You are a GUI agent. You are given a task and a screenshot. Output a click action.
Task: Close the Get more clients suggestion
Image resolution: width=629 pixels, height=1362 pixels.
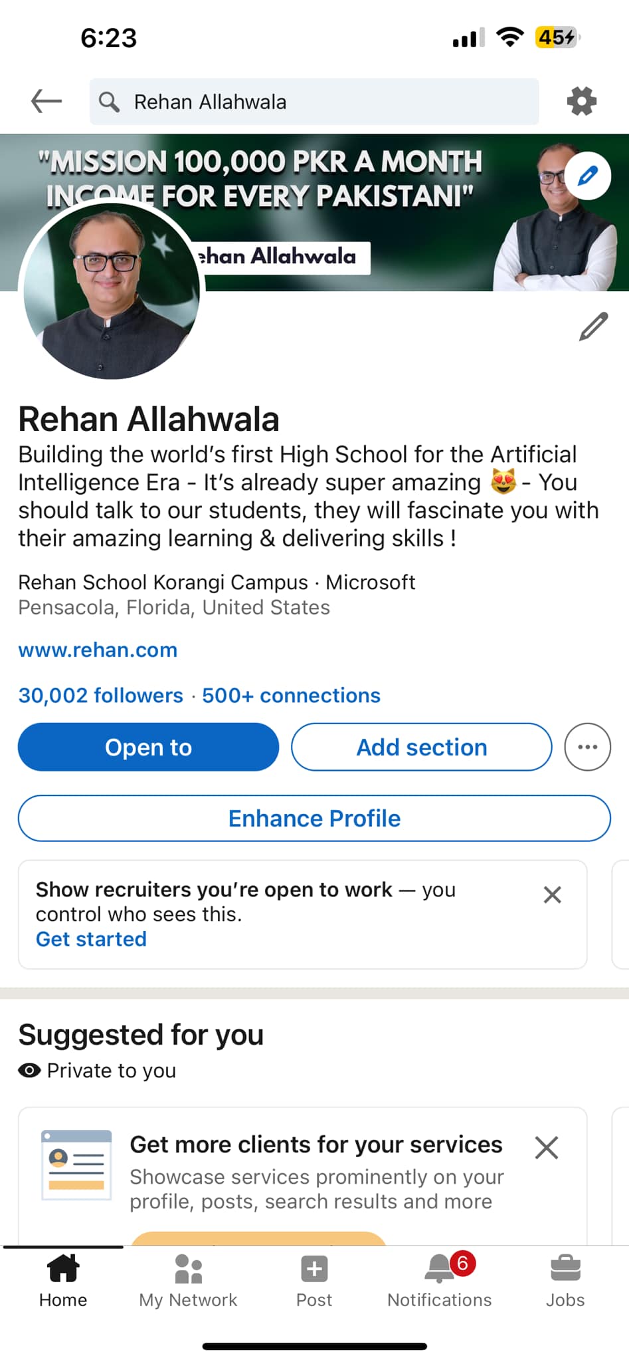tap(546, 1147)
